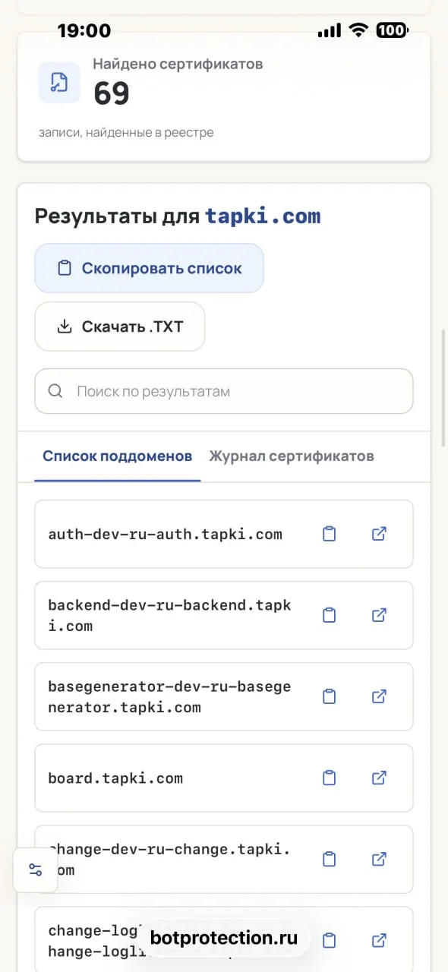Copy board.tapki.com to clipboard
The width and height of the screenshot is (448, 972).
[x=329, y=778]
